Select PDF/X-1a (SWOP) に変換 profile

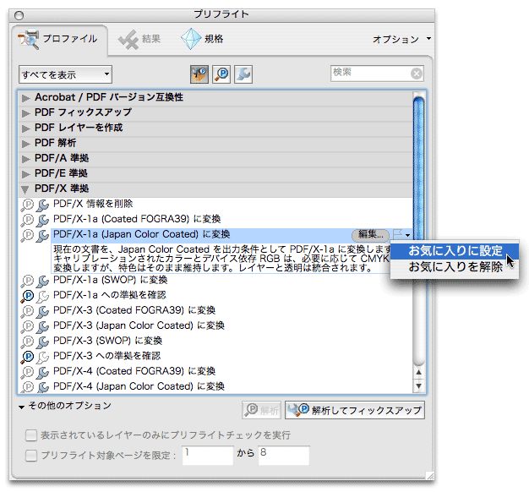pos(111,280)
